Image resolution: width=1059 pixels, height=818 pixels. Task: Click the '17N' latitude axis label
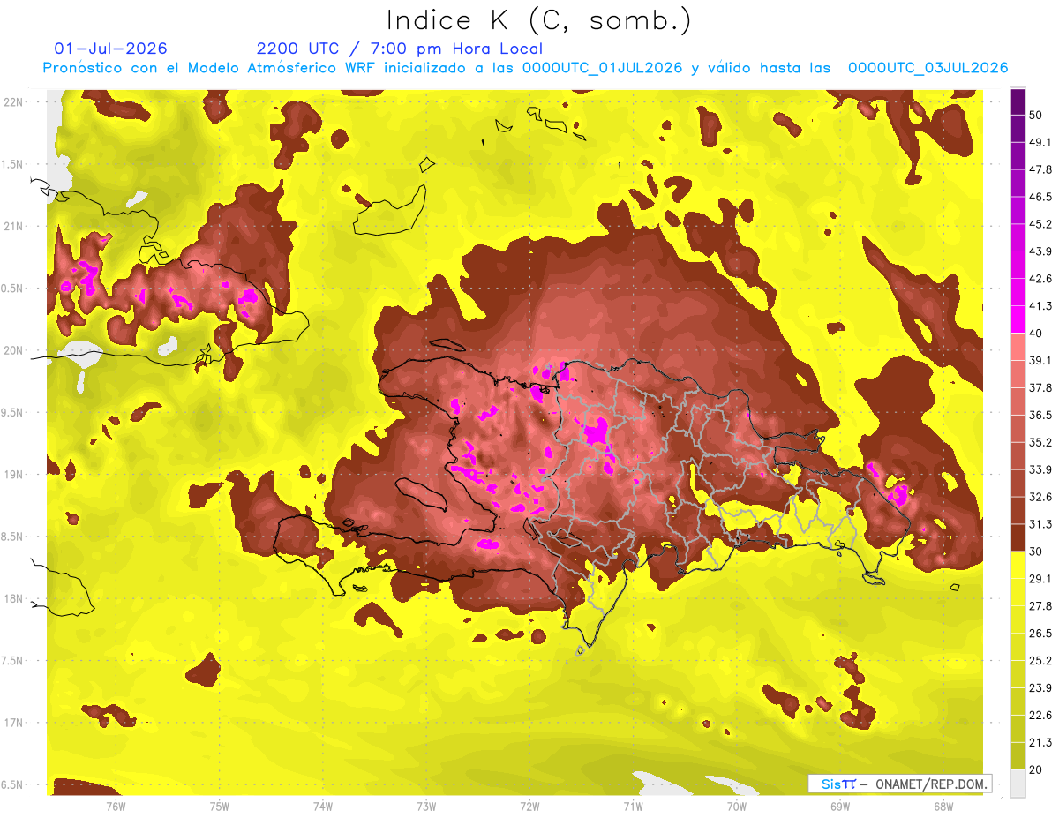(x=12, y=723)
